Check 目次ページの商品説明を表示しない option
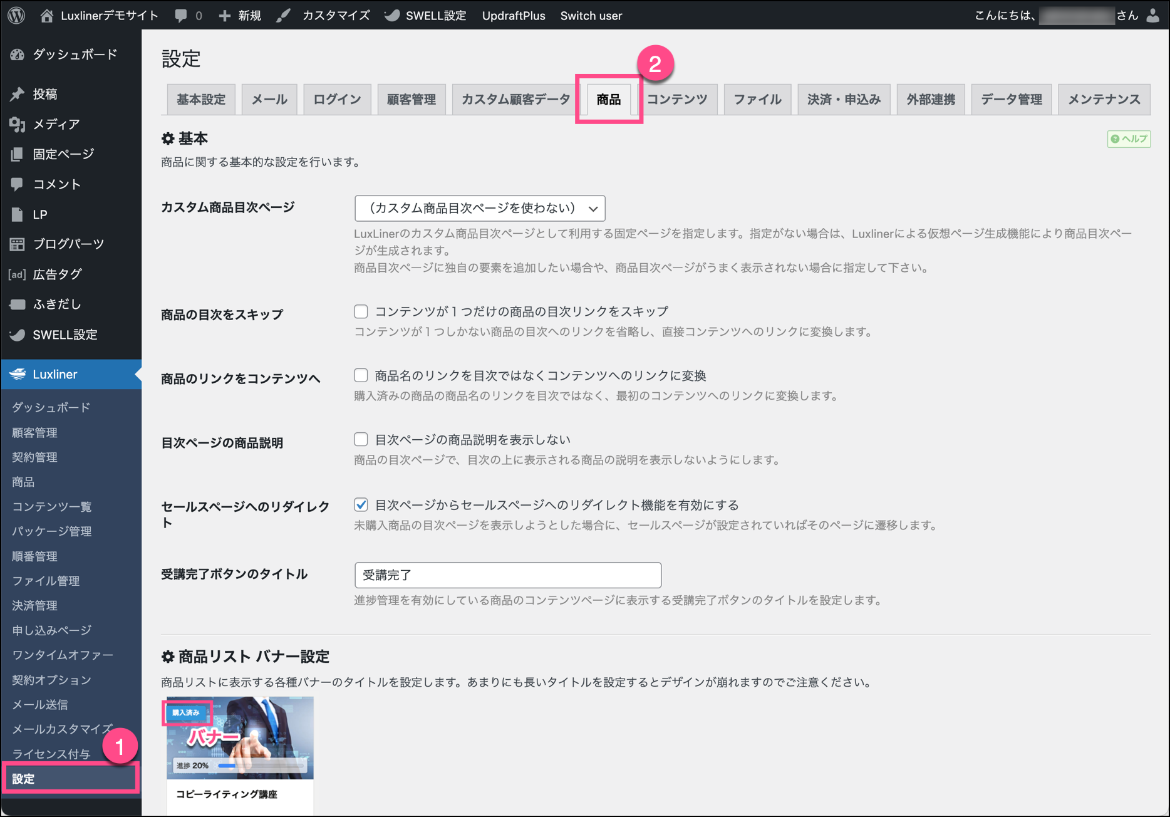 pos(361,439)
